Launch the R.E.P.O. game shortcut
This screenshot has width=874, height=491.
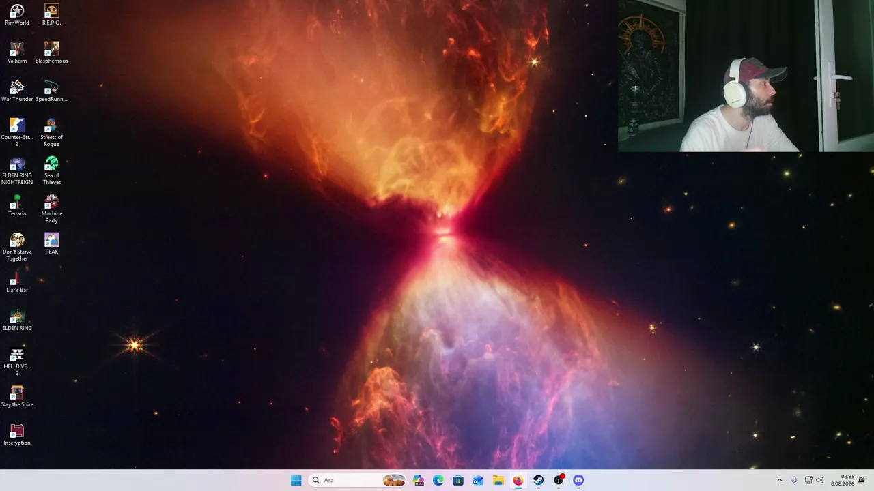(x=51, y=14)
